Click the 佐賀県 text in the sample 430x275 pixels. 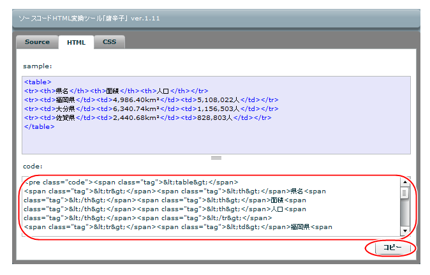coord(65,118)
